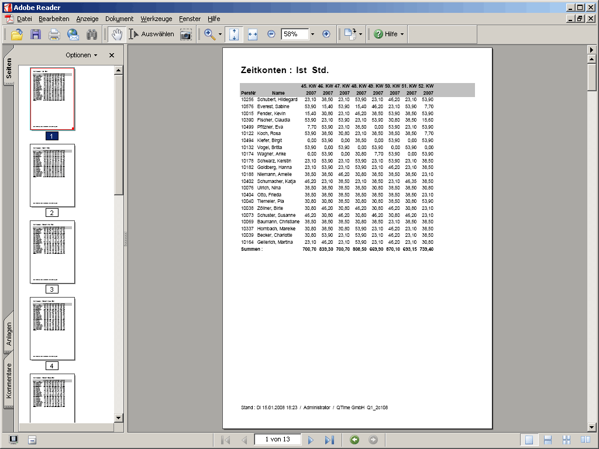This screenshot has width=599, height=449.
Task: Activate the Snapshot camera tool
Action: click(186, 34)
